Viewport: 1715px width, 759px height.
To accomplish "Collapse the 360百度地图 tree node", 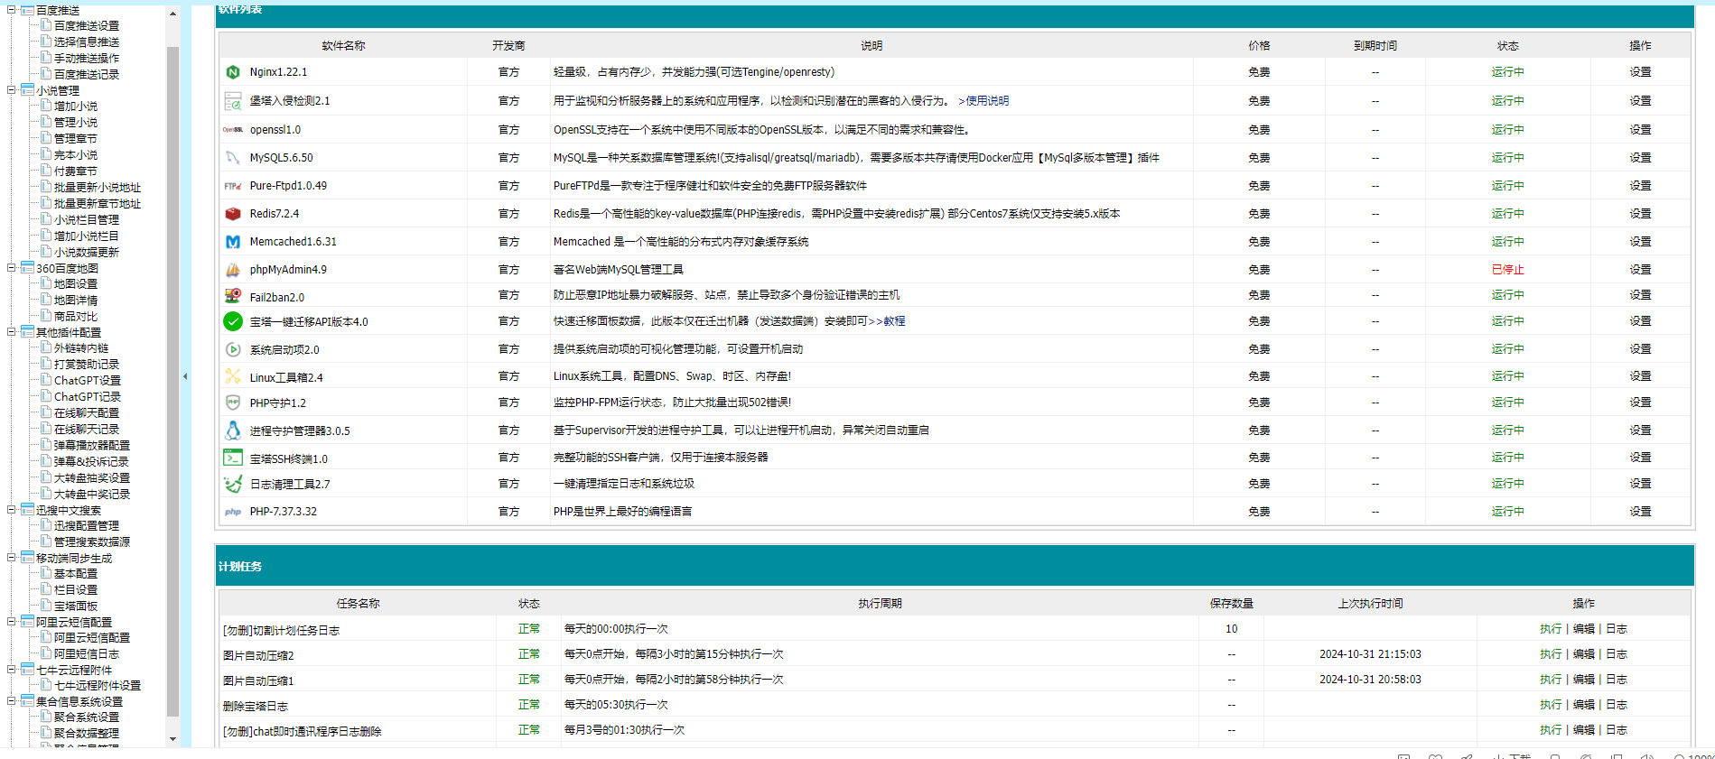I will (x=12, y=268).
